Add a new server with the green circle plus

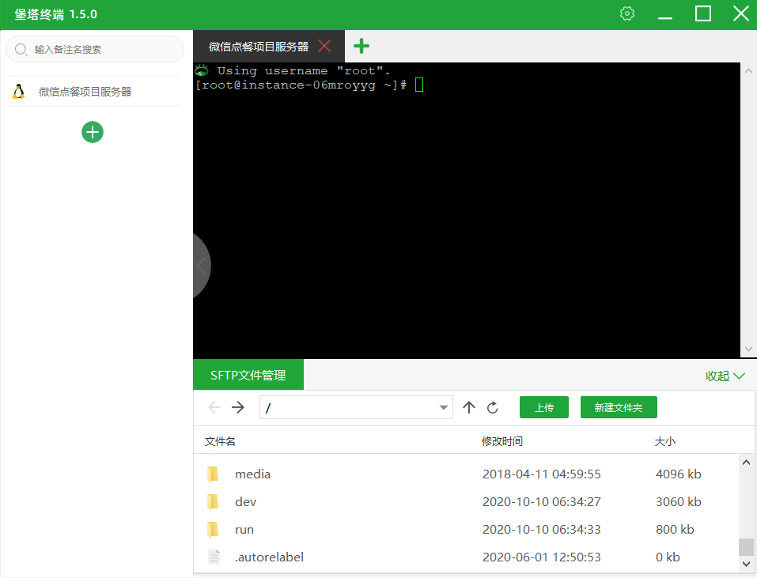click(93, 132)
